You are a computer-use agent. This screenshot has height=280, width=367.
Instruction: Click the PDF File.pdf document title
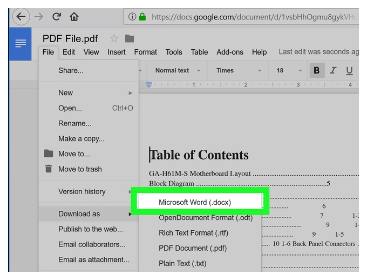tap(70, 39)
